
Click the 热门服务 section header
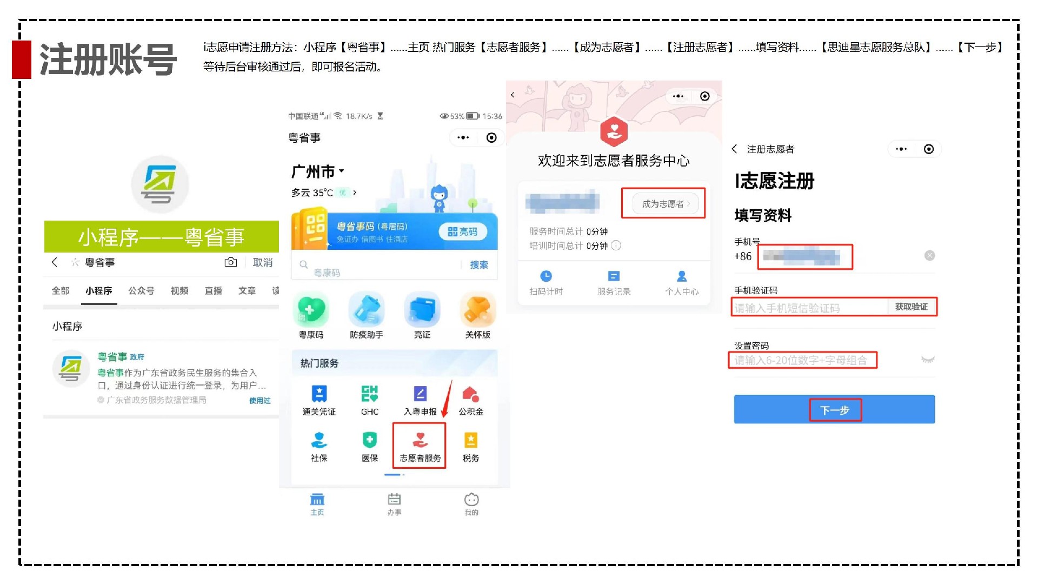point(320,363)
